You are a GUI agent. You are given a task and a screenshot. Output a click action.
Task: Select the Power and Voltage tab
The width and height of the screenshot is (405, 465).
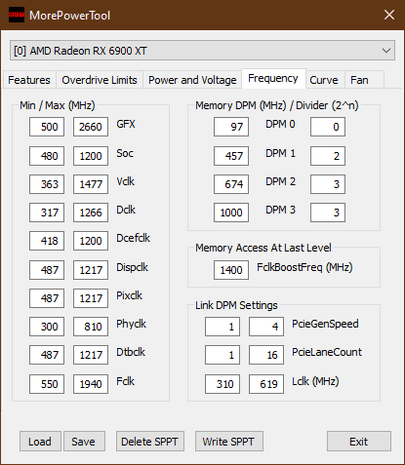tap(192, 80)
